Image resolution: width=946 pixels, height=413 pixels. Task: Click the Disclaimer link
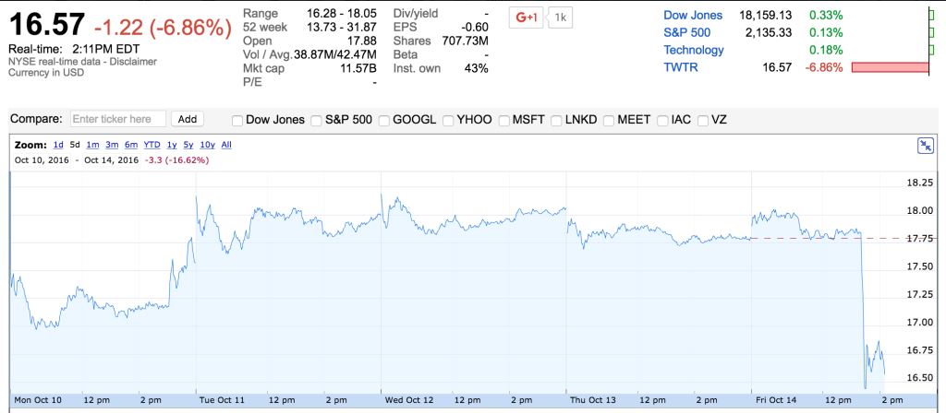coord(136,61)
